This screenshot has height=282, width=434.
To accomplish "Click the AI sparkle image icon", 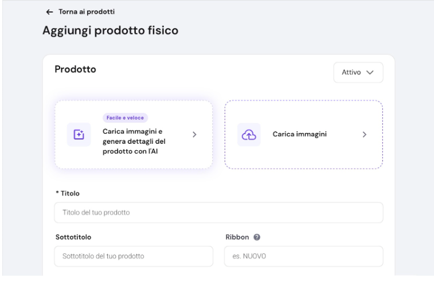I will 79,135.
